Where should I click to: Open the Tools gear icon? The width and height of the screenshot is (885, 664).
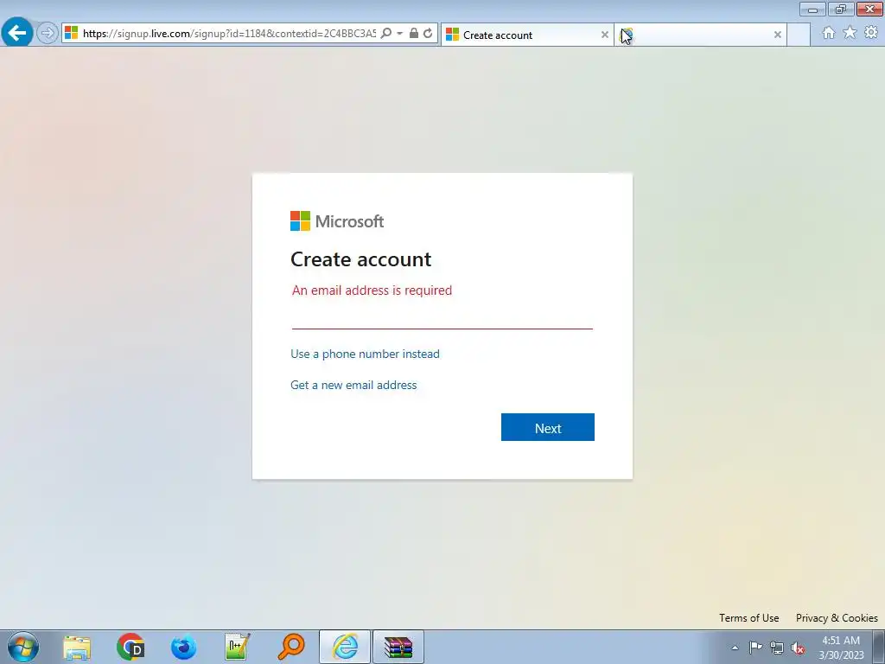pos(871,33)
